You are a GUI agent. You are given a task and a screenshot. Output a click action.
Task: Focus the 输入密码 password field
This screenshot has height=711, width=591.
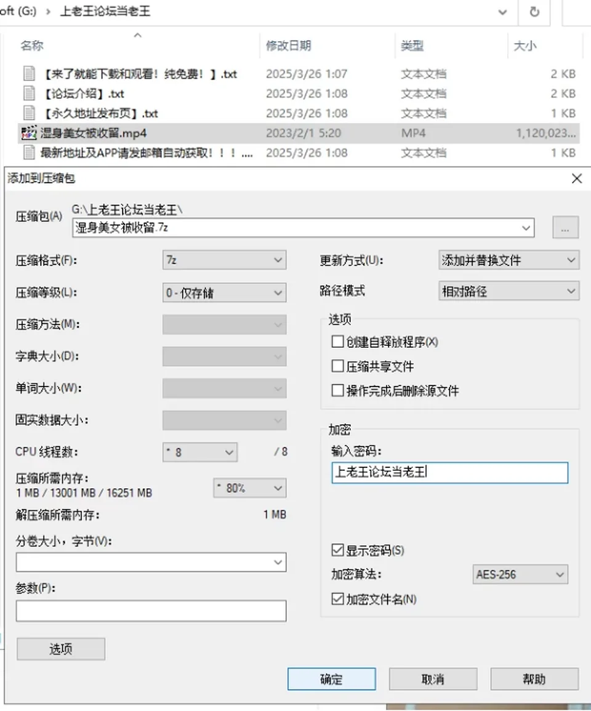(x=449, y=473)
